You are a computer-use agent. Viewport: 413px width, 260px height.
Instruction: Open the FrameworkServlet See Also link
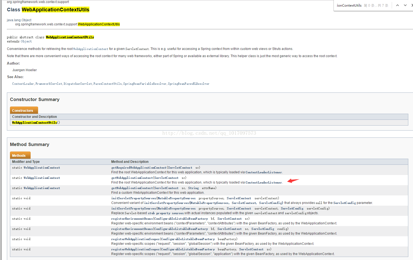49,84
